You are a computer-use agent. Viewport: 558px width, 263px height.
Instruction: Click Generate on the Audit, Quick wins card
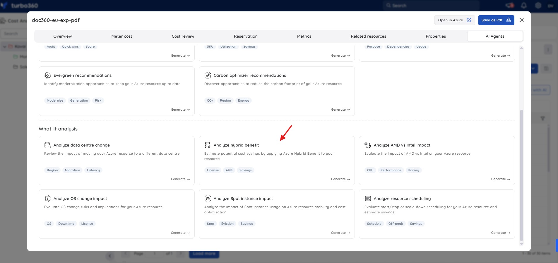click(180, 55)
